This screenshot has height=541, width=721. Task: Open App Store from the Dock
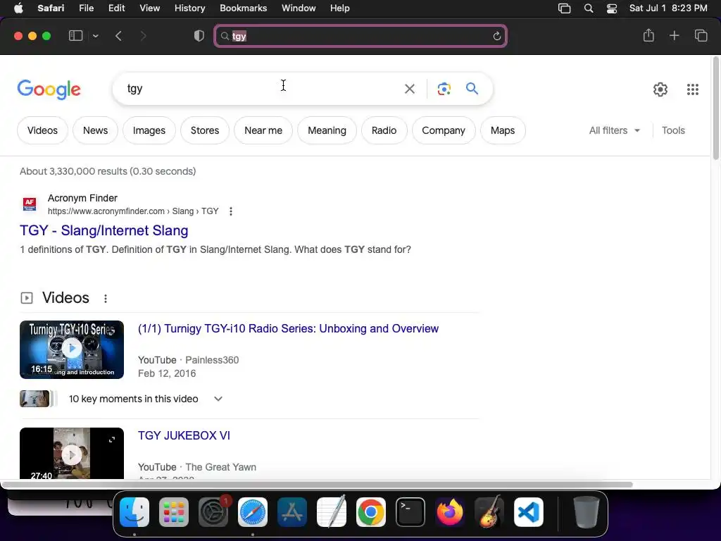[292, 512]
